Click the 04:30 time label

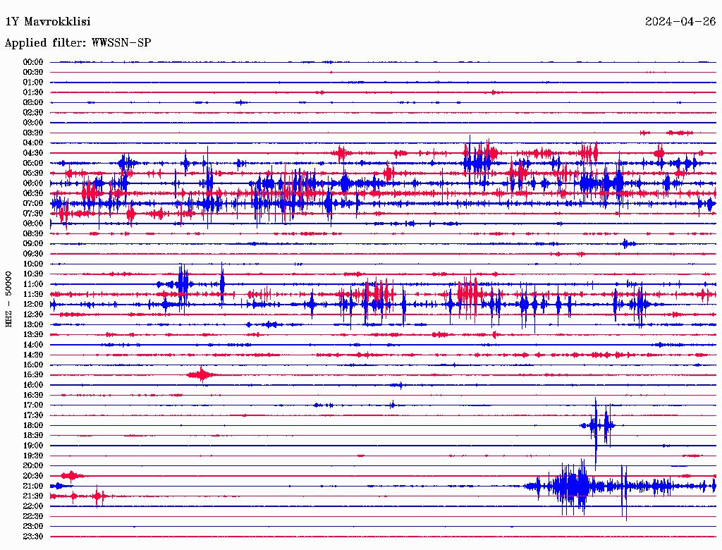pyautogui.click(x=33, y=153)
